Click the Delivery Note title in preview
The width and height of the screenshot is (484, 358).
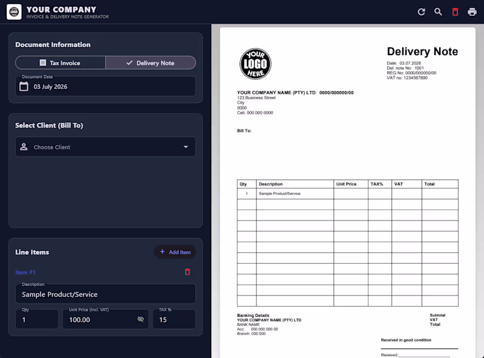(422, 51)
